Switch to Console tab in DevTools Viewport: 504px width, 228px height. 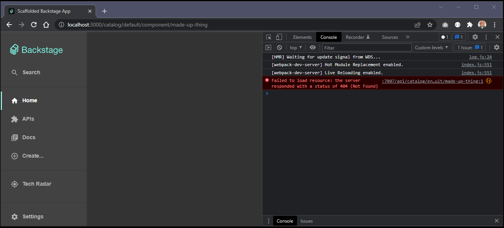329,37
